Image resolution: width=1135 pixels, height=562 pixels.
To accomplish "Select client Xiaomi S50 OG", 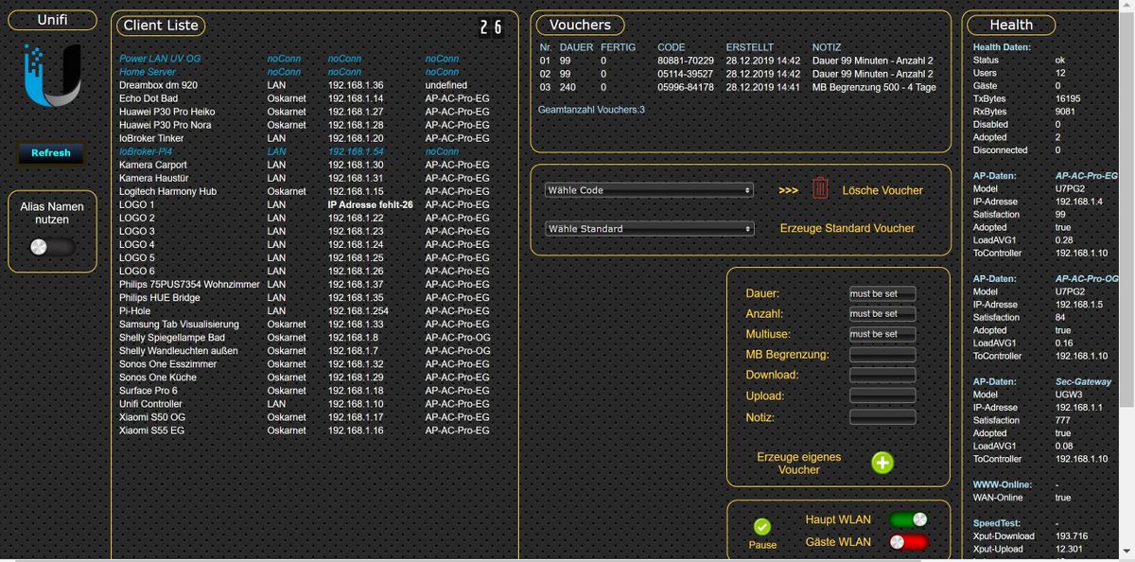I will (152, 416).
